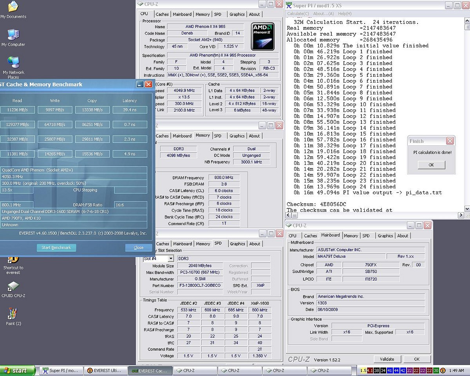470x376 pixels.
Task: Click the red 4.1 tray indicator
Action: [370, 370]
